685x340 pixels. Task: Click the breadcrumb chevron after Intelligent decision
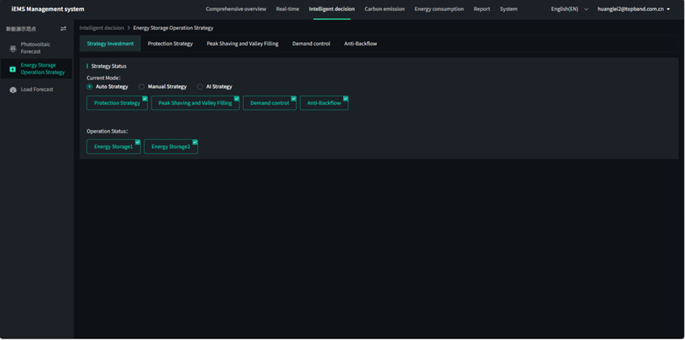tap(129, 28)
